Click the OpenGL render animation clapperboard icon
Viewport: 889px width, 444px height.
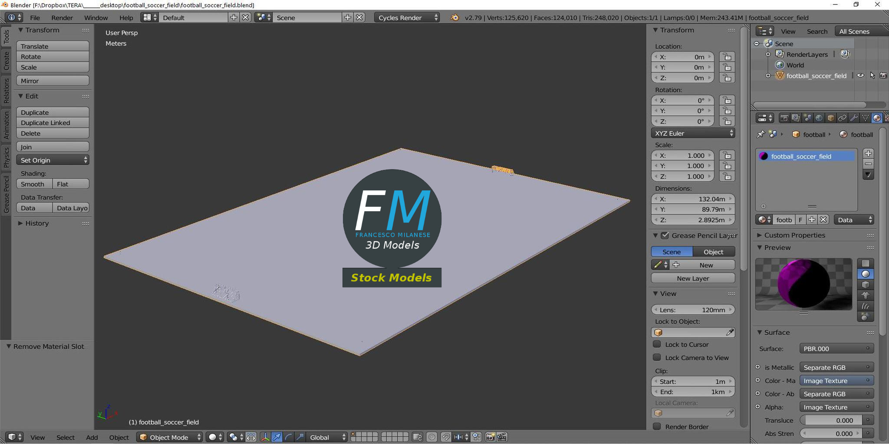[x=502, y=437]
